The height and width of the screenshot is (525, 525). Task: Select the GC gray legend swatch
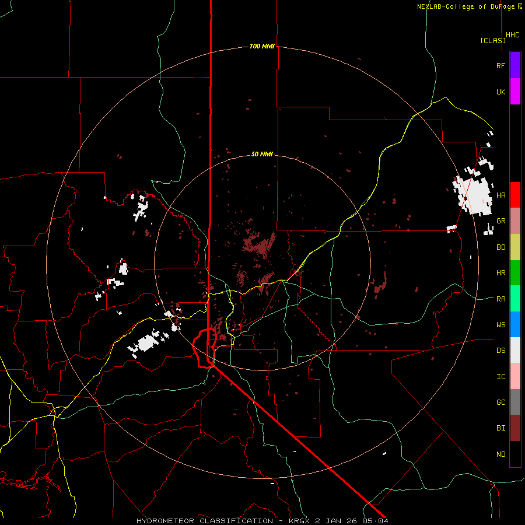point(515,402)
